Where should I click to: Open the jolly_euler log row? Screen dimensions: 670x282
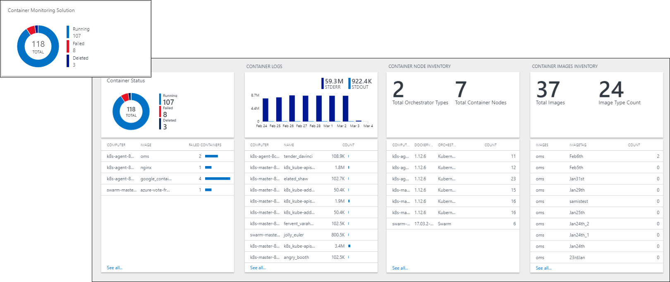[x=310, y=235]
